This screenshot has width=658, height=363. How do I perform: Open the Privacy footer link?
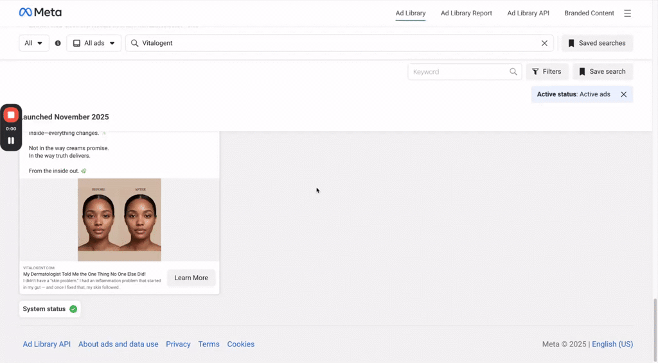pos(178,344)
